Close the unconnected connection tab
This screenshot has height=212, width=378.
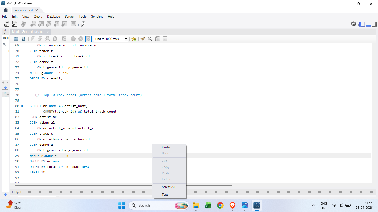point(37,10)
